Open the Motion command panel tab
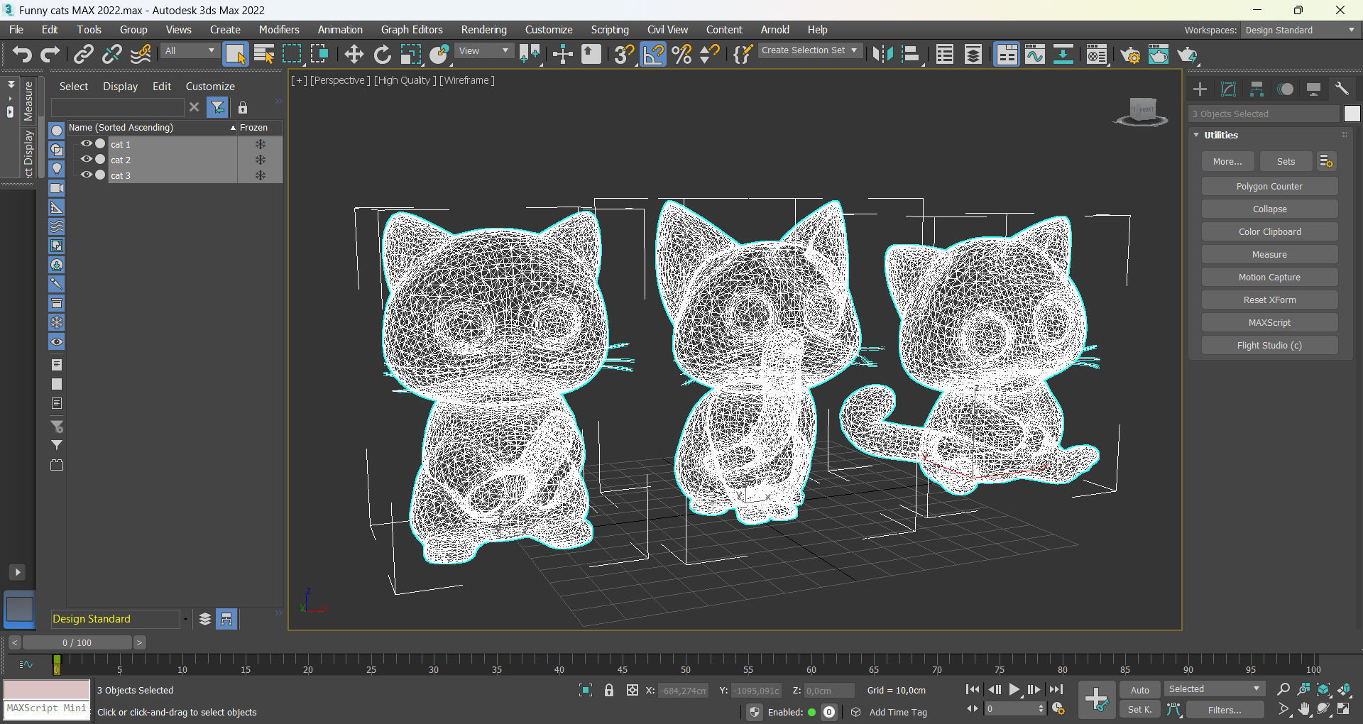Screen dimensions: 1363x724 point(1285,89)
